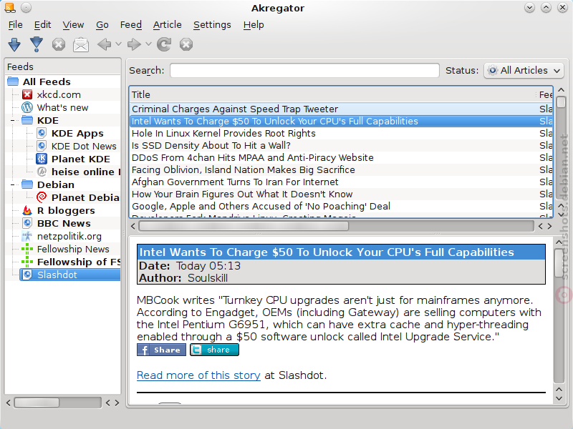Screen dimensions: 573x429
Task: Click the Twitter share button
Action: 214,350
